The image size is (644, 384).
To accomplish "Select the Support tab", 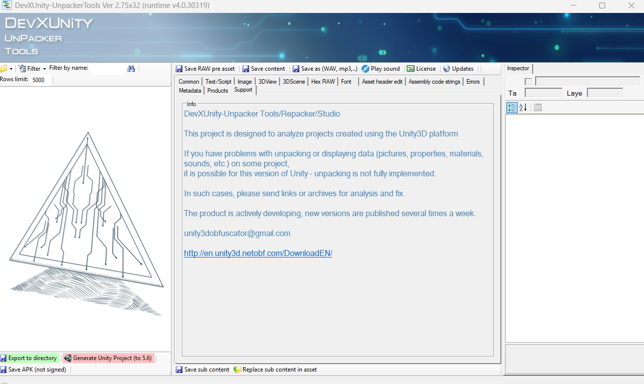I will (x=243, y=90).
